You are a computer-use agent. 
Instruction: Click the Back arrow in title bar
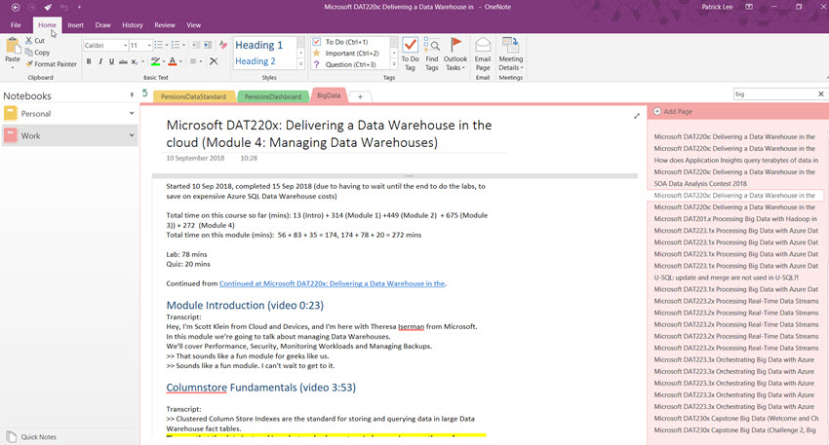click(16, 8)
